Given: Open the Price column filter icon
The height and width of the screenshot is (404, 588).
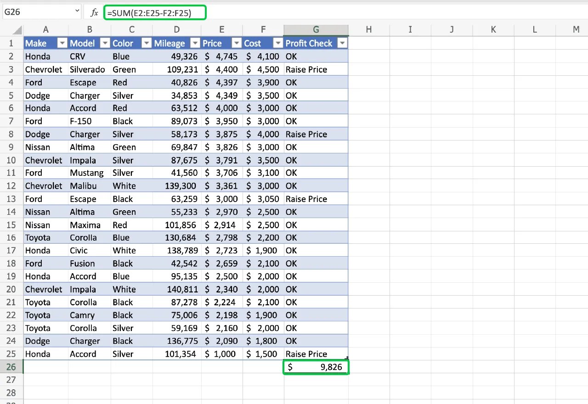Looking at the screenshot, I should [236, 43].
